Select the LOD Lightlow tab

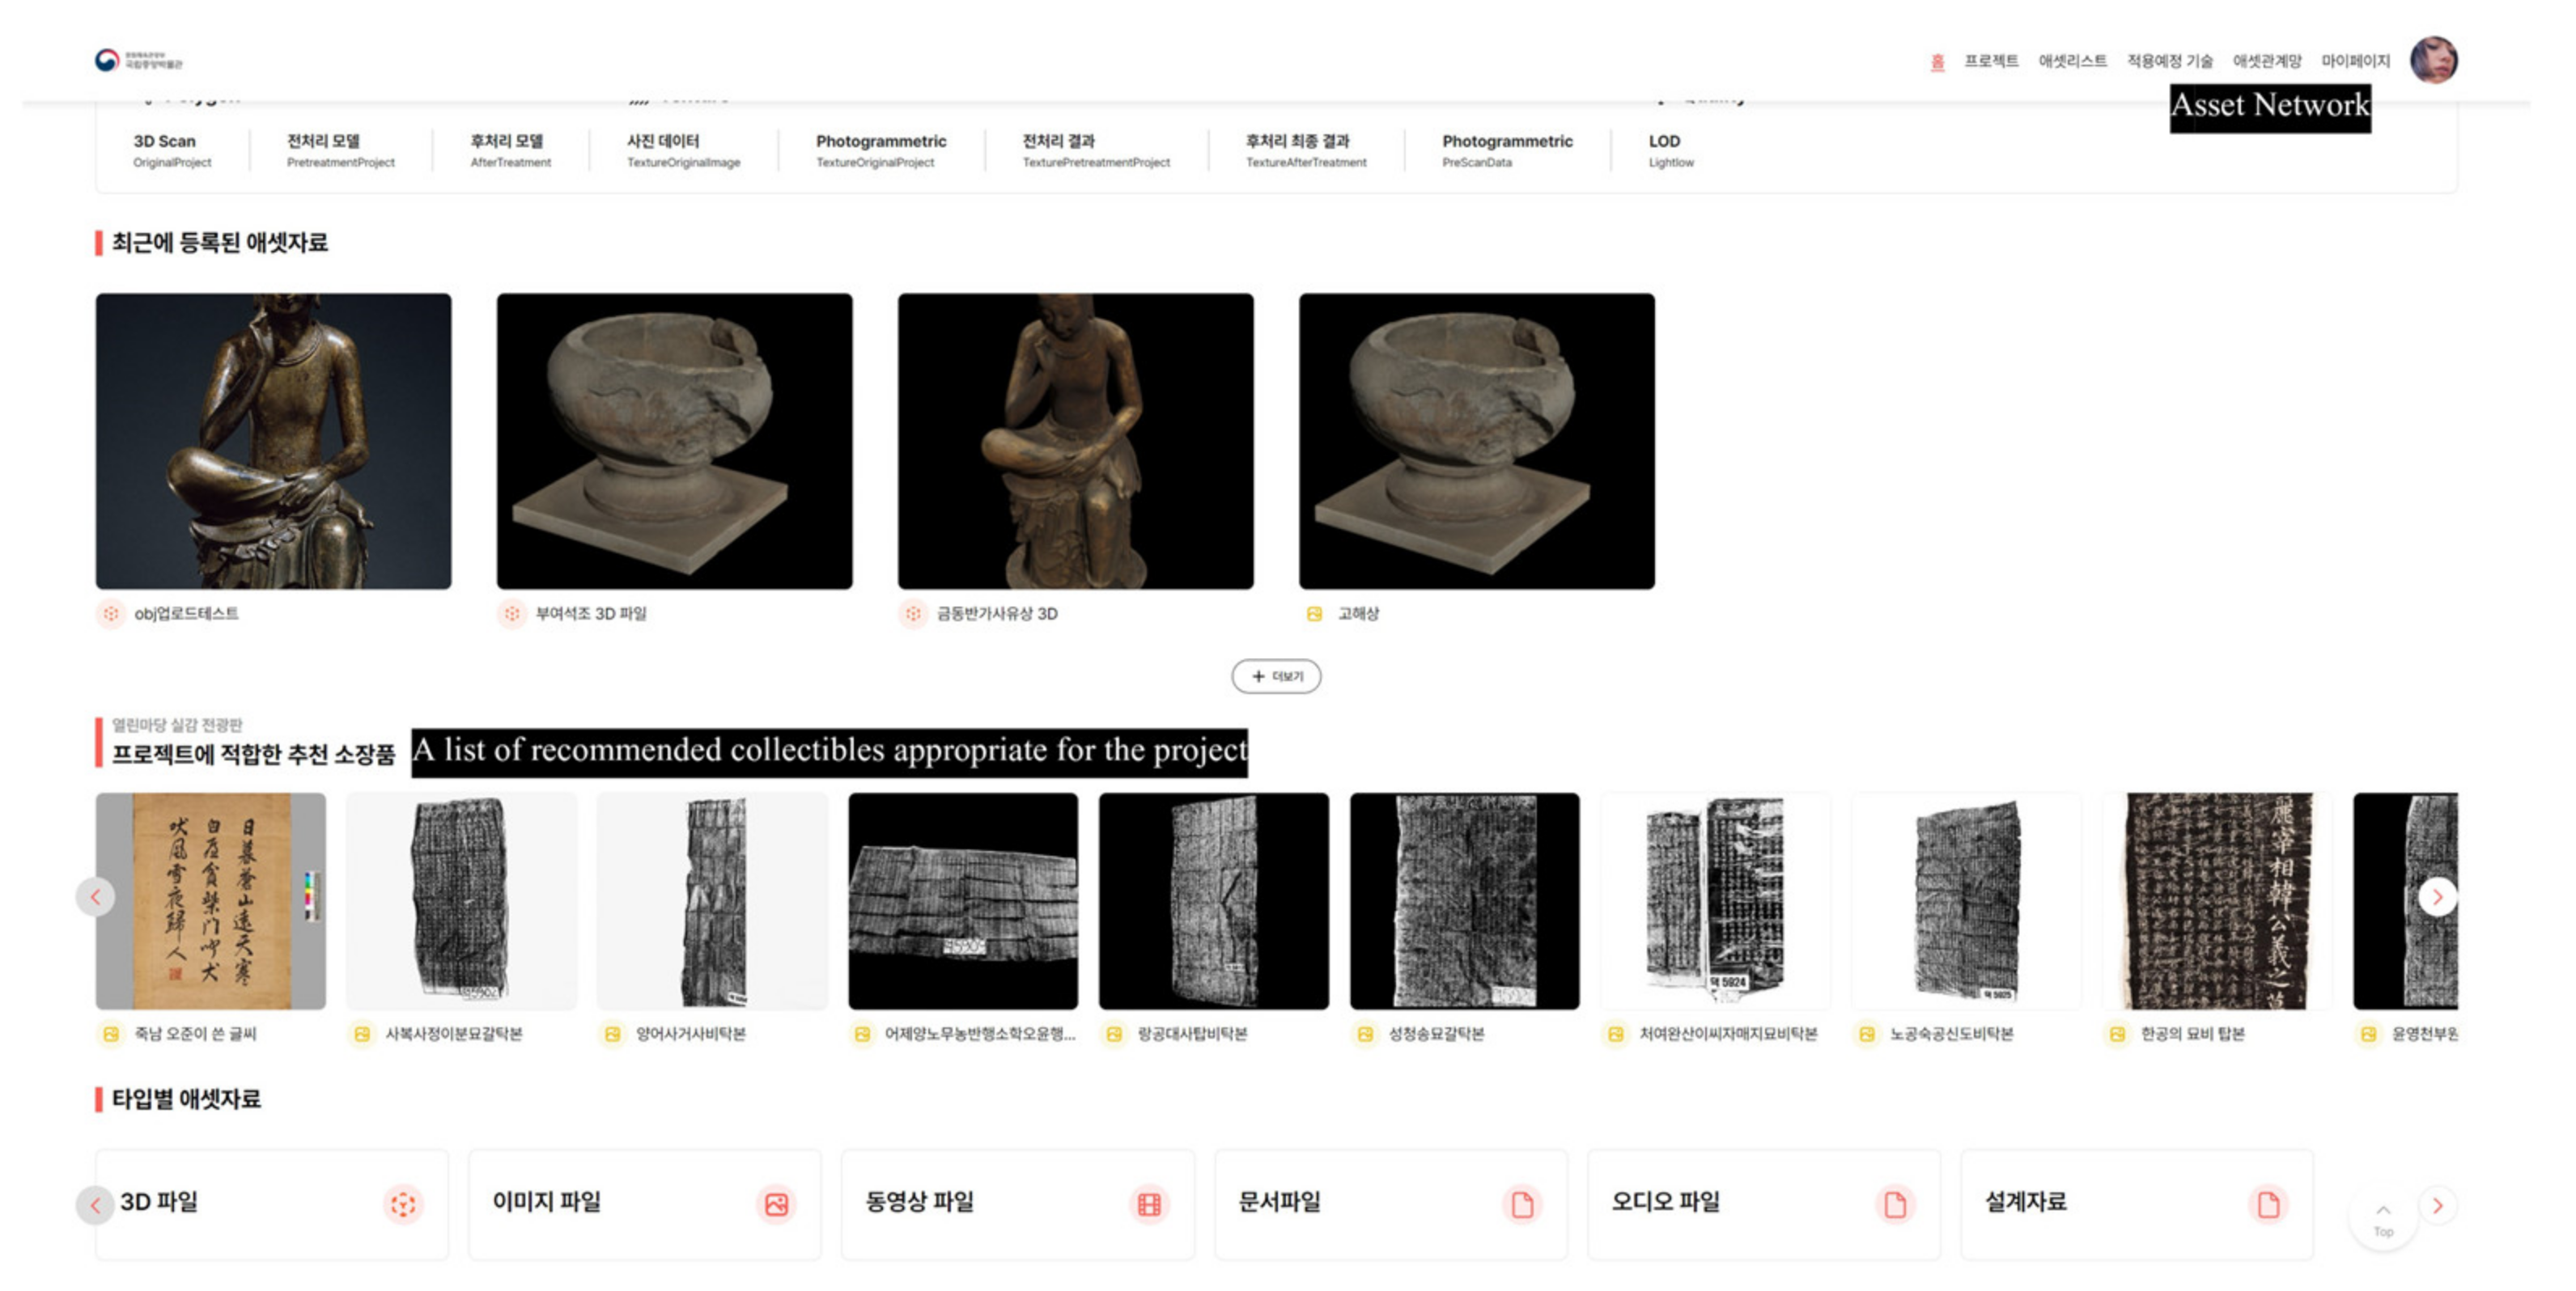click(1668, 150)
